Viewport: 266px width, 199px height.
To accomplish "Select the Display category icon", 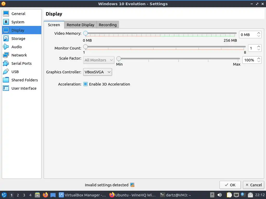I will click(6, 30).
